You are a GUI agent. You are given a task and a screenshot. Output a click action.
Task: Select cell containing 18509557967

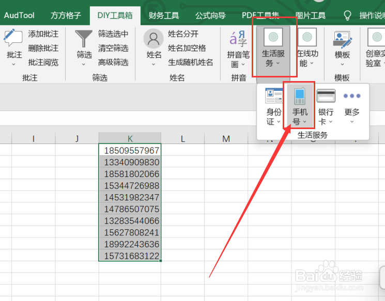[x=130, y=150]
